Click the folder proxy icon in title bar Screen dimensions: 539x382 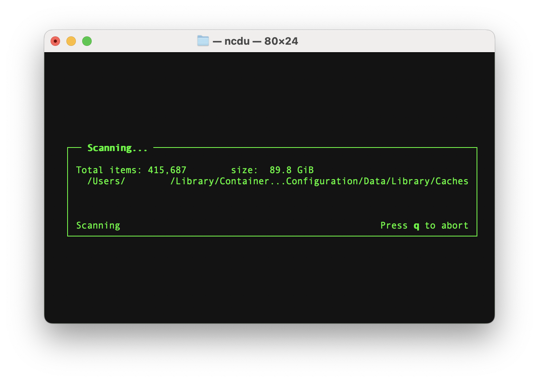pyautogui.click(x=203, y=41)
